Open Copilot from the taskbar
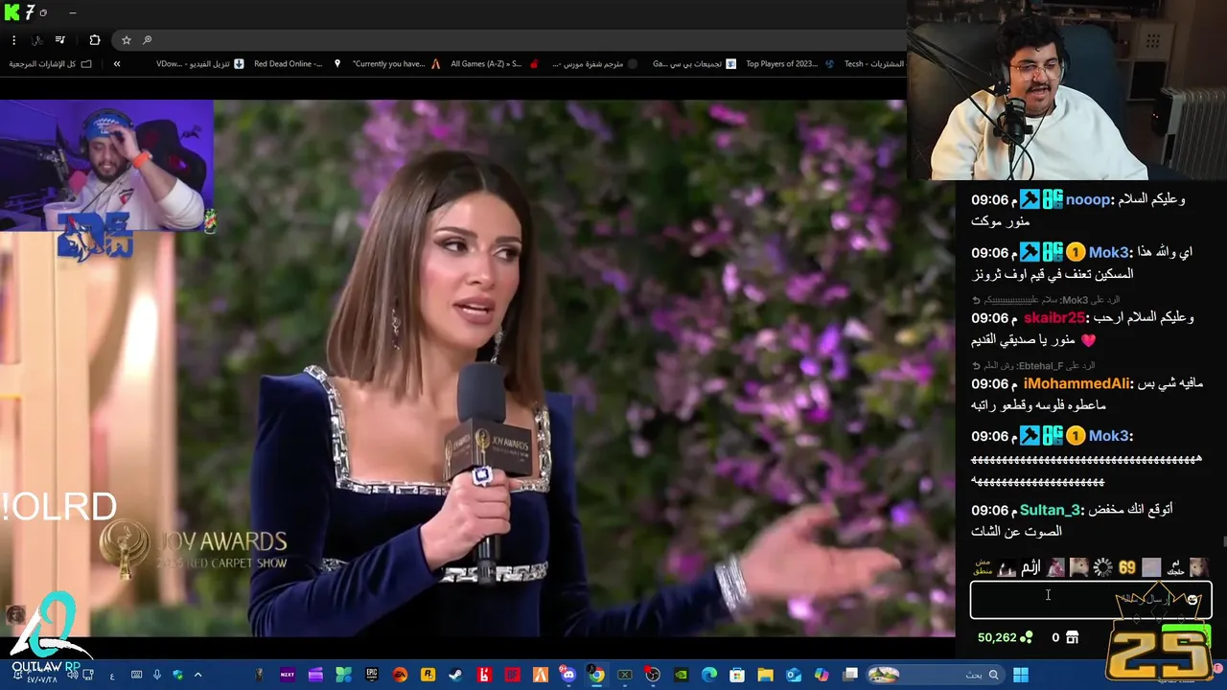1227x690 pixels. pos(822,676)
